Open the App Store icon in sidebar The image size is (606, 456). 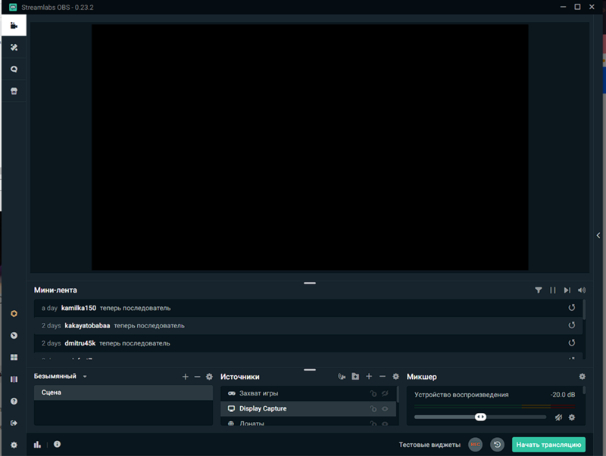[14, 91]
